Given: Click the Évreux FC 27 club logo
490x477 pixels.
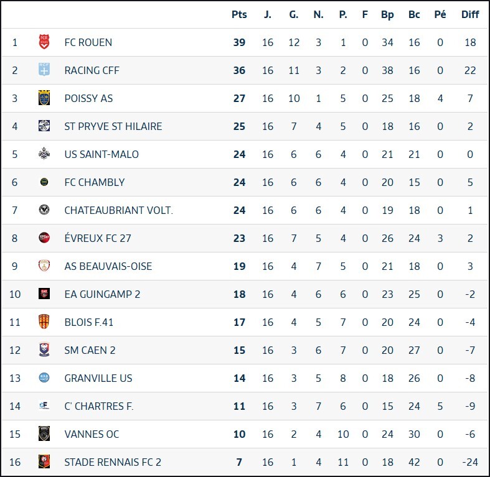Looking at the screenshot, I should 44,238.
